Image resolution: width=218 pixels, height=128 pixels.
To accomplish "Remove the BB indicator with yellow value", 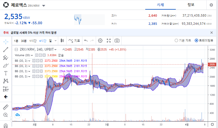I will tap(41, 77).
